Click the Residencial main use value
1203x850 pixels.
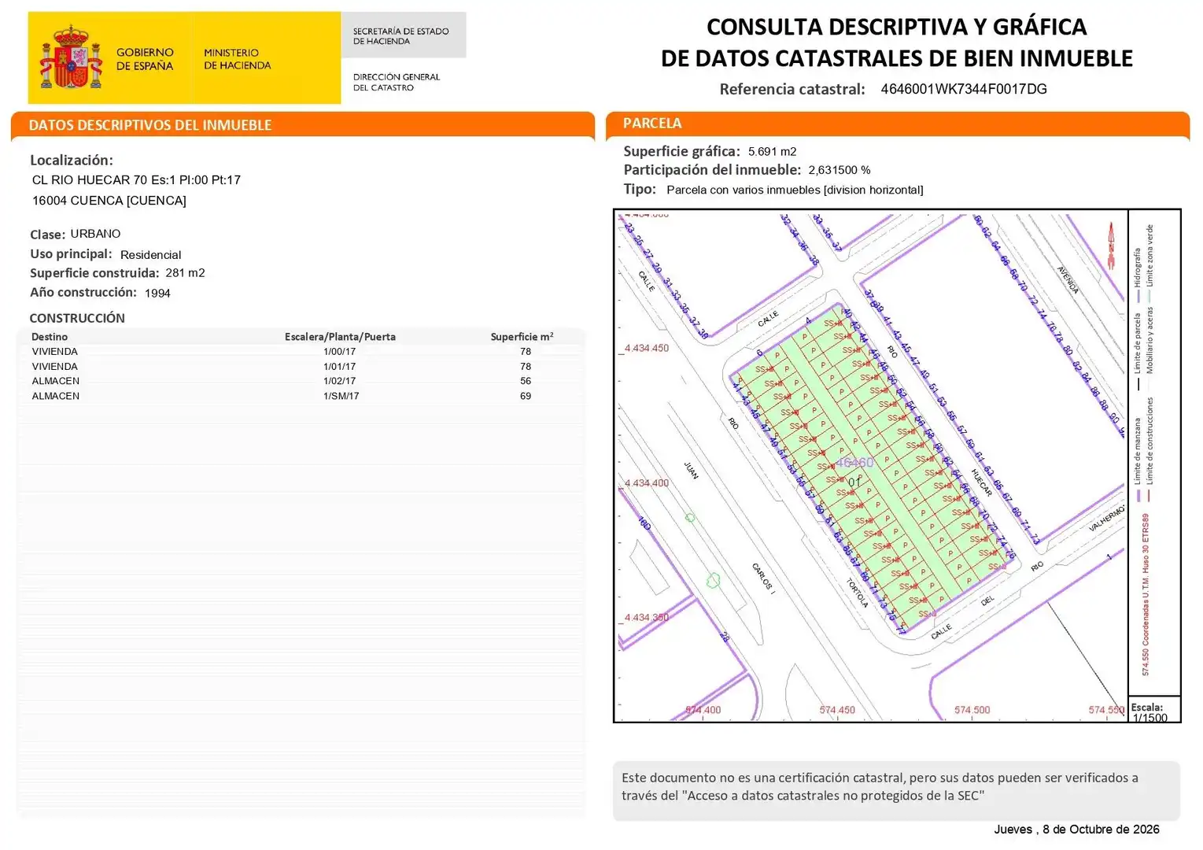(150, 255)
